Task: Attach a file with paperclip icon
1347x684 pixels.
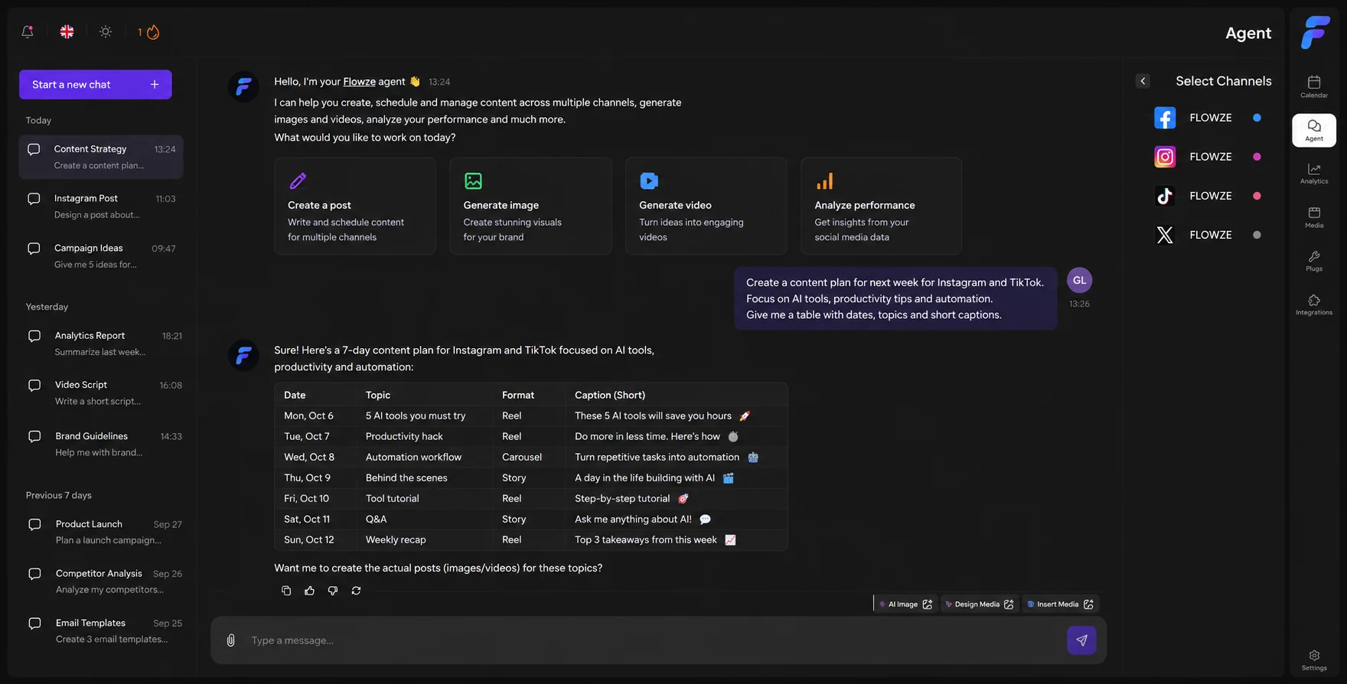Action: click(230, 640)
